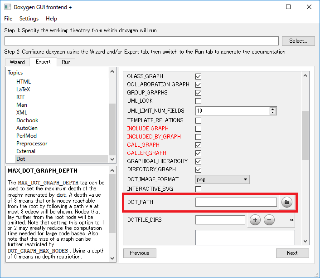Uncheck the CALL_GRAPH checkbox
The image size is (320, 278).
coord(198,145)
